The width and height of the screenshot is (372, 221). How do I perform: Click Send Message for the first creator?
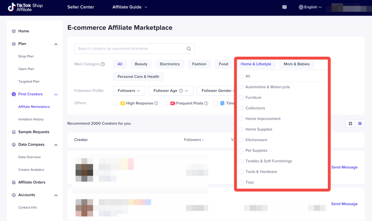[x=344, y=167]
